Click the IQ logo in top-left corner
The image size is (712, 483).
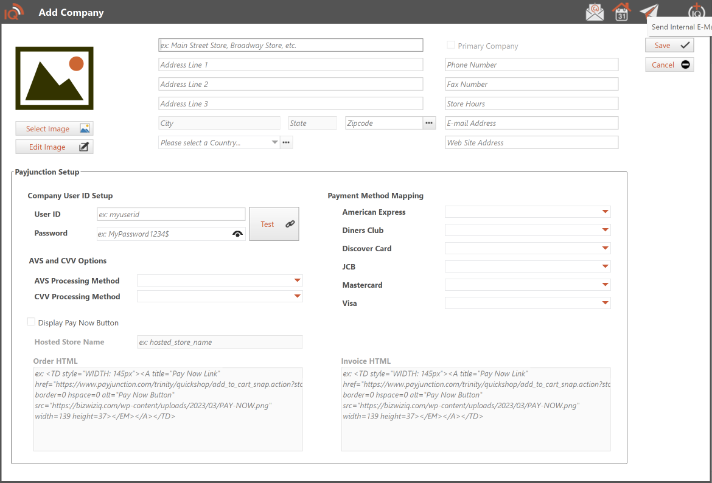(x=13, y=12)
